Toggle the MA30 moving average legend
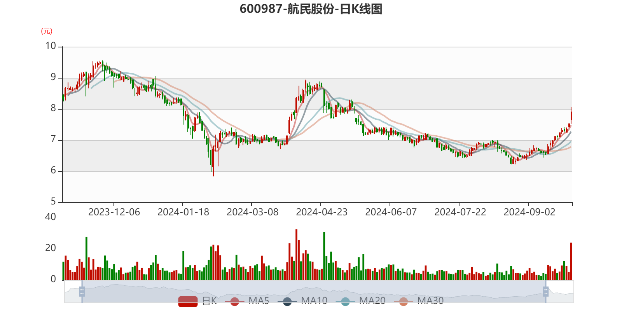The image size is (622, 311). click(419, 301)
